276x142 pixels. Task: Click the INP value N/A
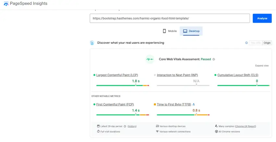[196, 81]
